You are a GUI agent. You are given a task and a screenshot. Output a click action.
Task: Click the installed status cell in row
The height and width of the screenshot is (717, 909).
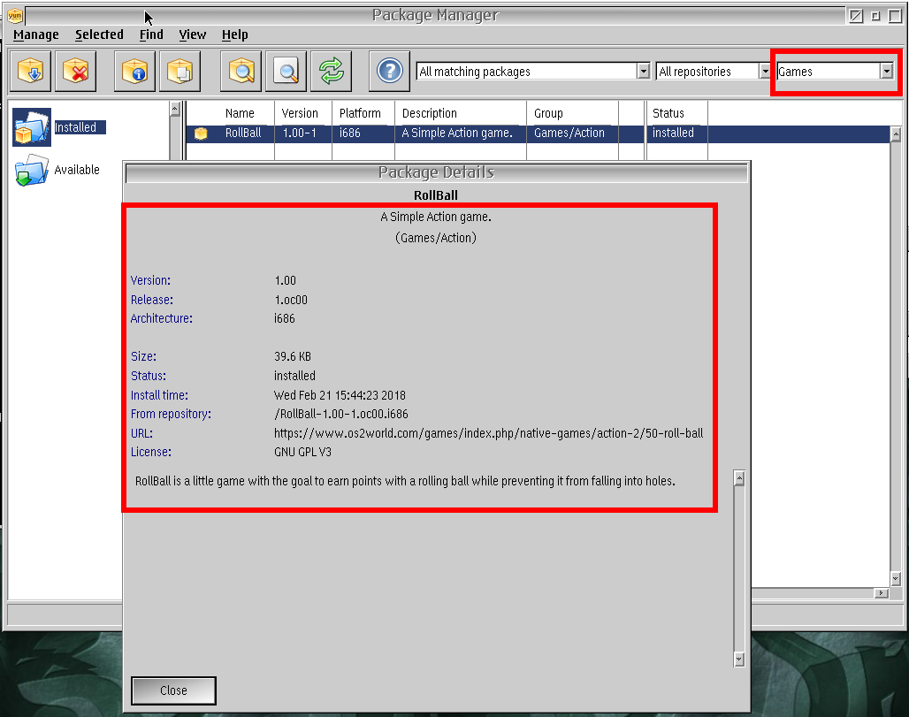click(673, 133)
